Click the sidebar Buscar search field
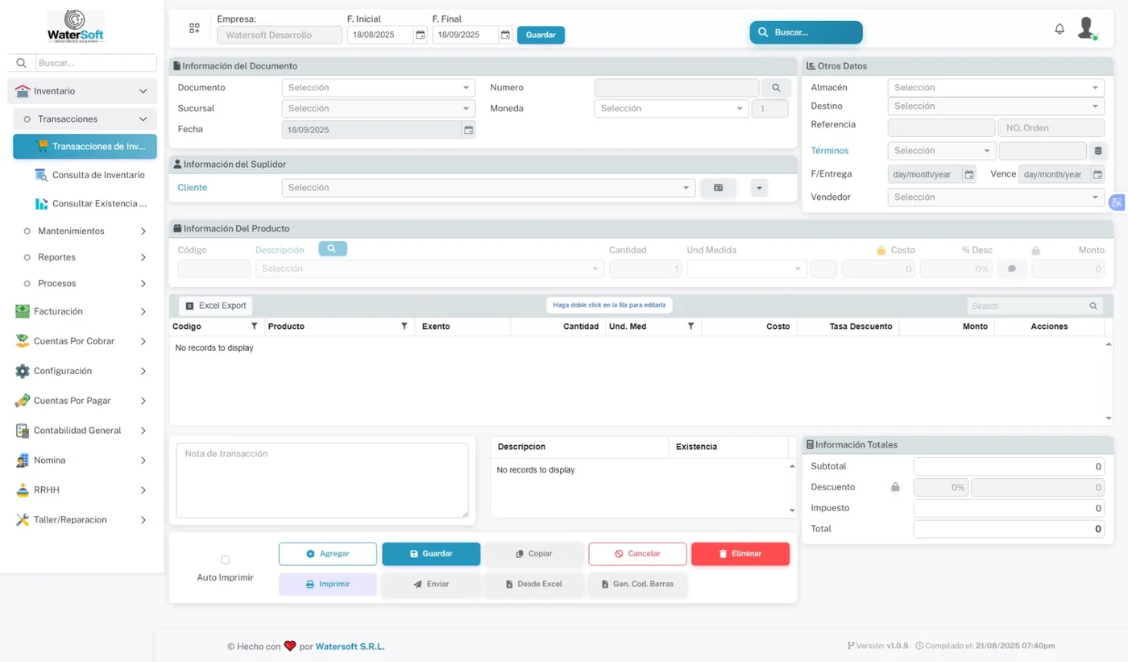 click(x=96, y=63)
